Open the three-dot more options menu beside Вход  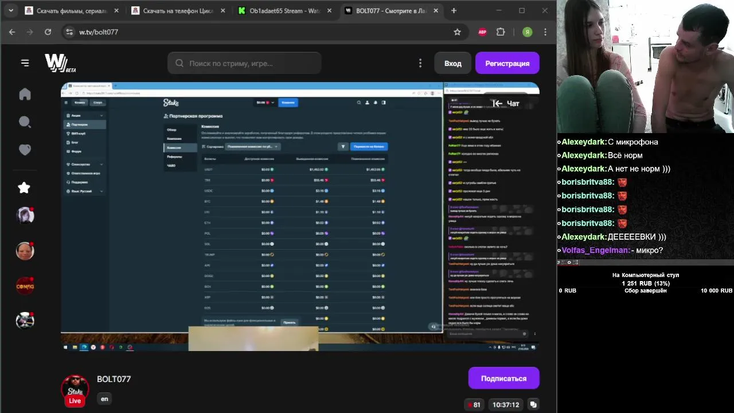[x=420, y=63]
